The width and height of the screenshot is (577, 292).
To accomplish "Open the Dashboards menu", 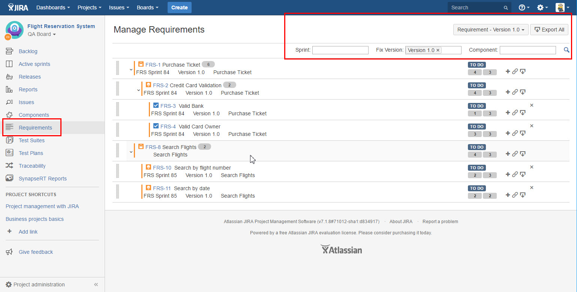I will 53,7.
